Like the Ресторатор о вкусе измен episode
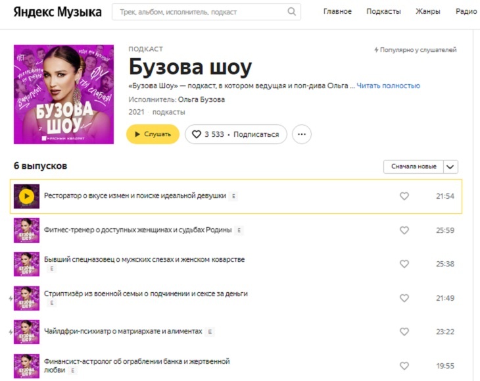Viewport: 480px width, 381px height. pyautogui.click(x=404, y=196)
